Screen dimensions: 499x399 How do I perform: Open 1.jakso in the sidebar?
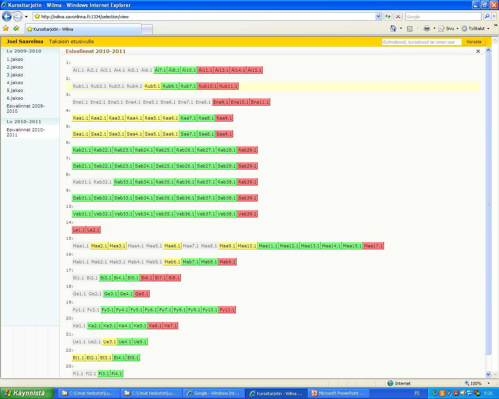[15, 59]
